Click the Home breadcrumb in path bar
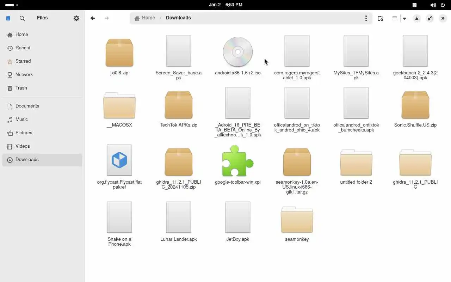This screenshot has height=282, width=451. point(145,18)
